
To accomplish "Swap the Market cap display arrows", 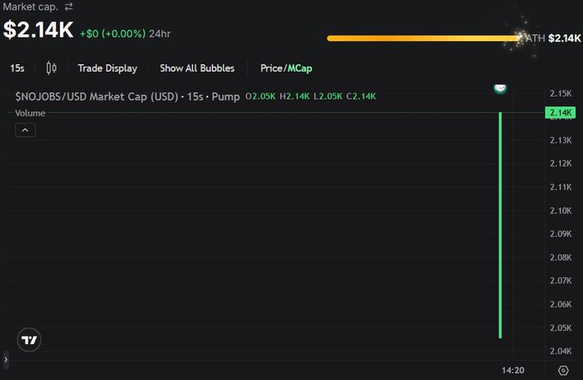I will tap(69, 7).
